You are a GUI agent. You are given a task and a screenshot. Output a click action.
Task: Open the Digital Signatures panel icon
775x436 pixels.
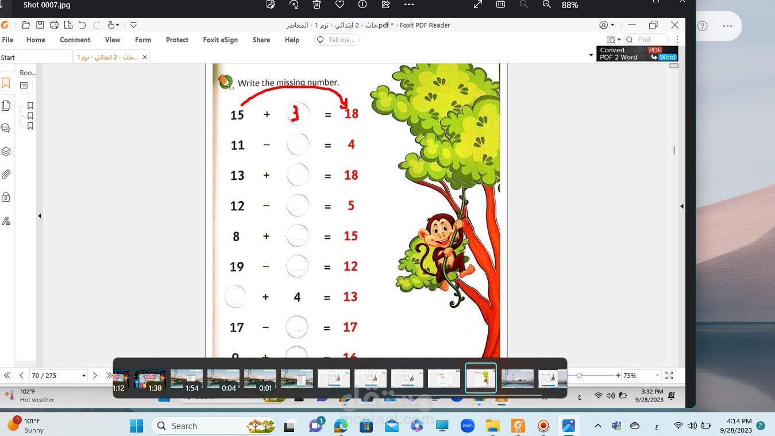(x=6, y=221)
